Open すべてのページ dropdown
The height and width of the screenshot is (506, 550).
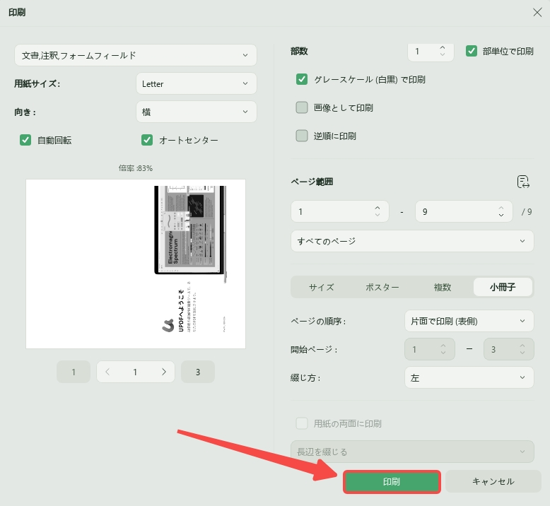pyautogui.click(x=412, y=241)
